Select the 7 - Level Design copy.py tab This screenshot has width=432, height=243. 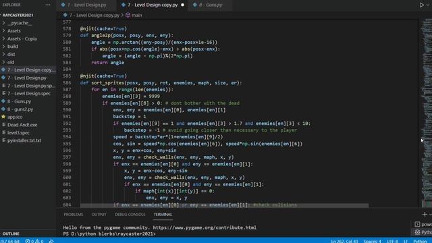153,5
